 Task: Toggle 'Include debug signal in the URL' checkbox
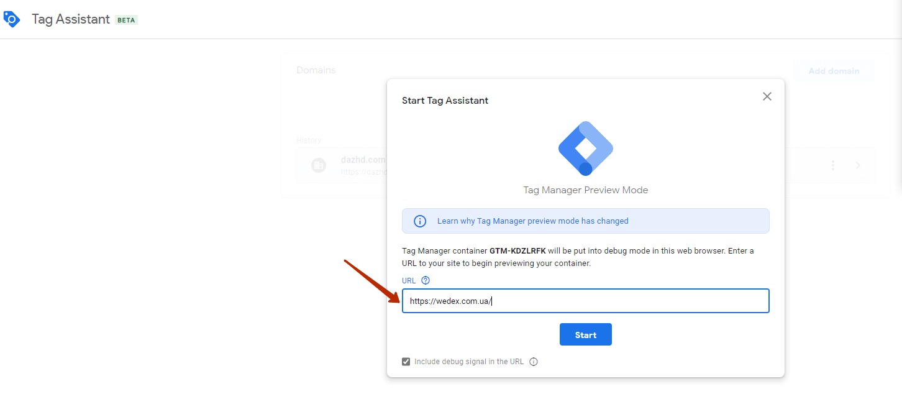click(406, 362)
